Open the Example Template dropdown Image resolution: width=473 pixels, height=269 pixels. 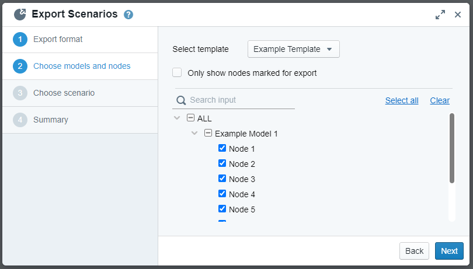coord(293,49)
